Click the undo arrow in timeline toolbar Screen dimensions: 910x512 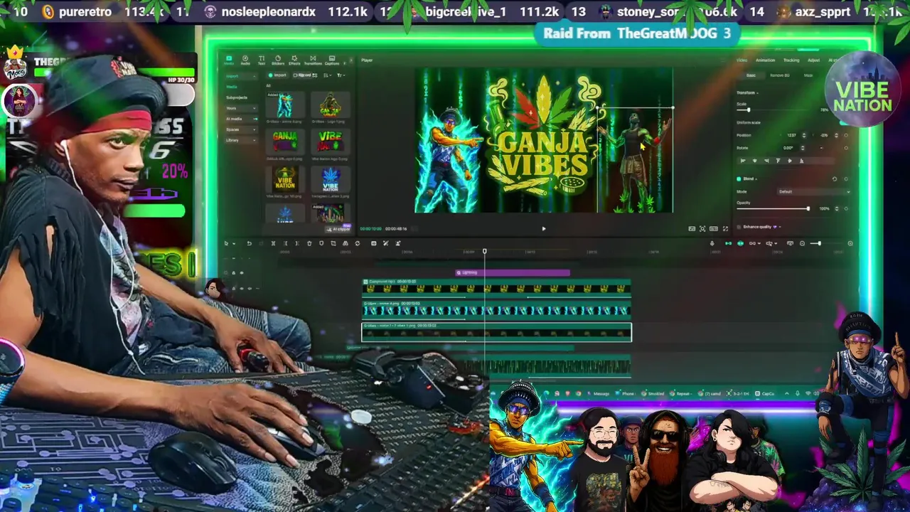coord(250,243)
